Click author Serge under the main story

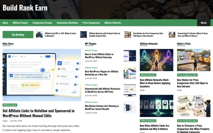(5, 121)
